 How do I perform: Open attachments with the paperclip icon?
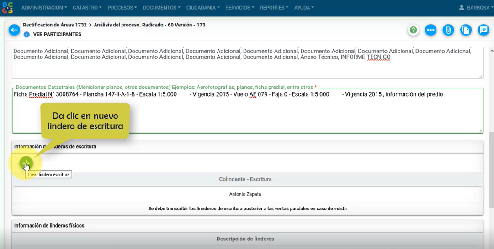click(x=448, y=30)
